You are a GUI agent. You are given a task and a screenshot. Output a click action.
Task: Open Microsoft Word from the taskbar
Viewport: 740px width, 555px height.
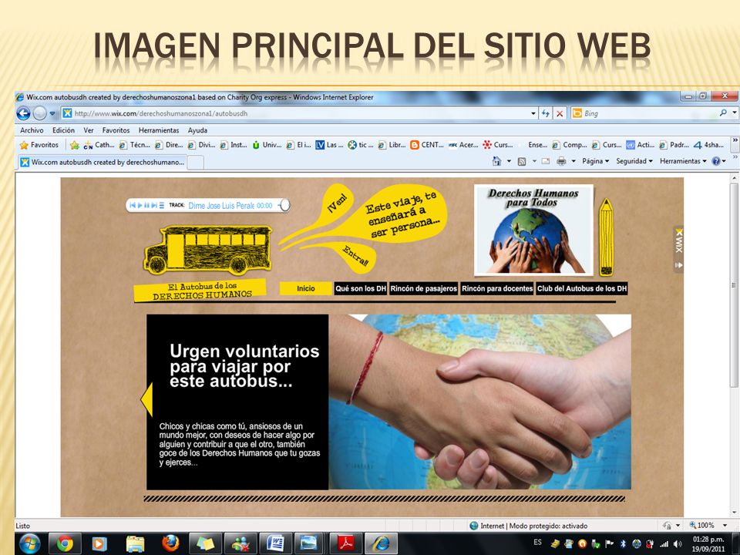click(275, 543)
